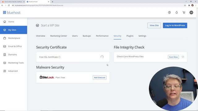
Task: Open the help question mark icon
Action: (169, 12)
